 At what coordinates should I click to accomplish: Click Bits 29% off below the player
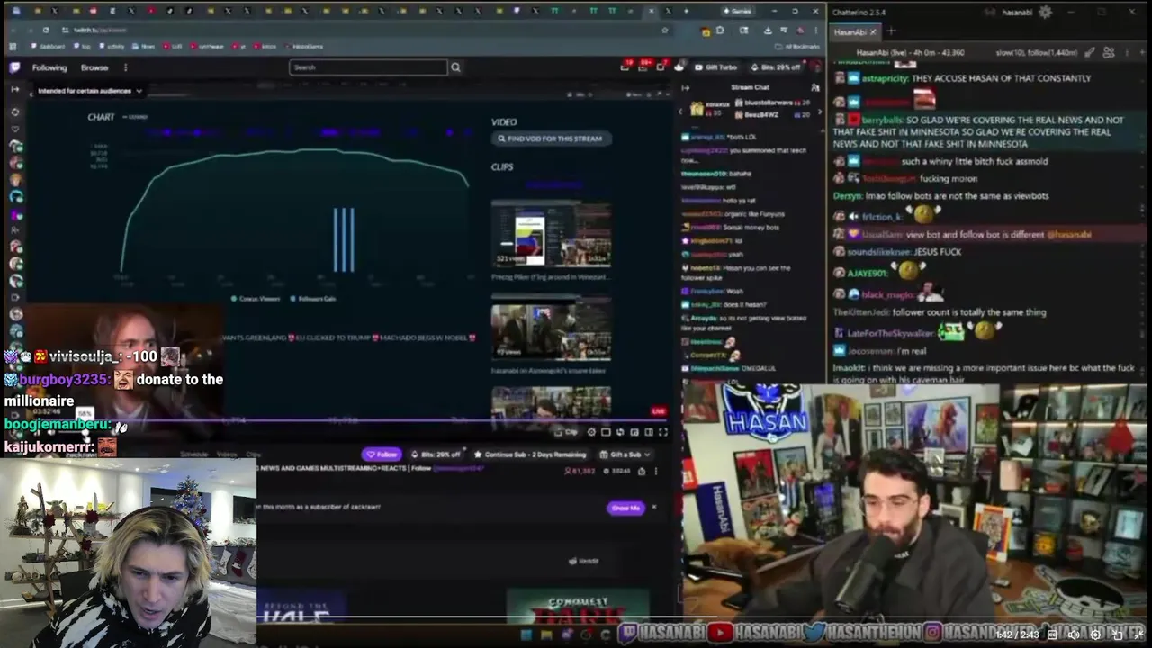[436, 454]
